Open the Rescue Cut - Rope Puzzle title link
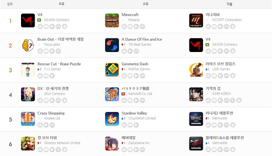Image resolution: width=273 pixels, height=156 pixels. pyautogui.click(x=59, y=64)
